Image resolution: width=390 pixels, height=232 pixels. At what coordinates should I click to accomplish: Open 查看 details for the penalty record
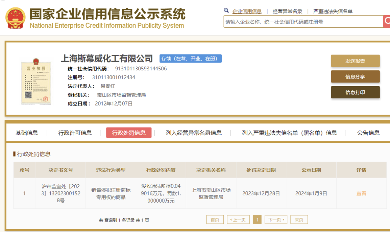click(361, 193)
